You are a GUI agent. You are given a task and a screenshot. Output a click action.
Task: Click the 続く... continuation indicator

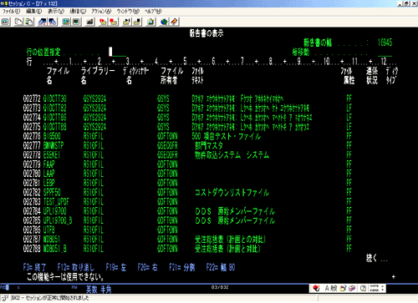point(377,258)
